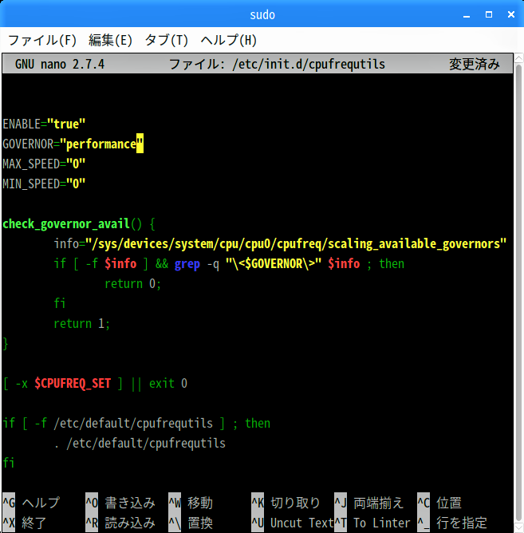Click the scrollbar up arrow
Image resolution: width=524 pixels, height=533 pixels.
pos(518,58)
